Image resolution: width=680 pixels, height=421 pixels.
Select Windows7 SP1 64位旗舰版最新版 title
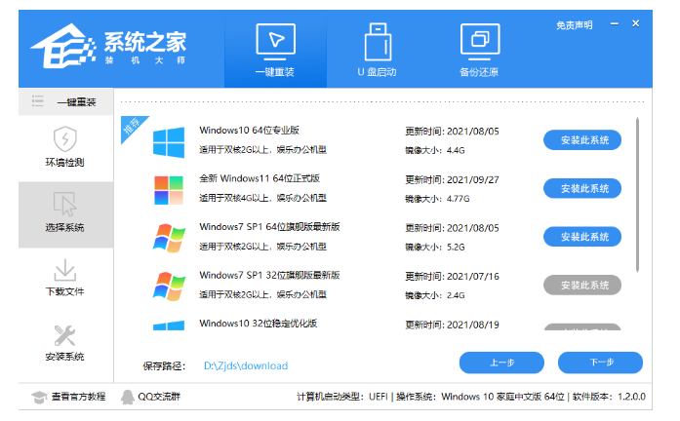269,226
